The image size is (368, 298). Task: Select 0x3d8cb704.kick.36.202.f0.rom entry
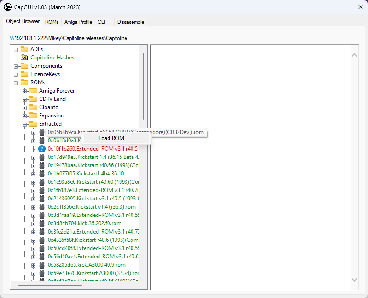coord(85,223)
